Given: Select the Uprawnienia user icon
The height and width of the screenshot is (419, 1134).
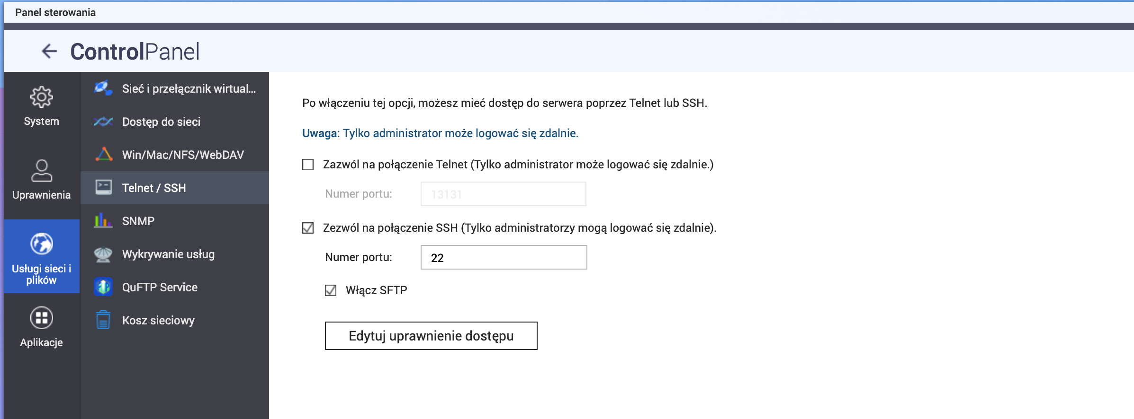Looking at the screenshot, I should [x=42, y=171].
